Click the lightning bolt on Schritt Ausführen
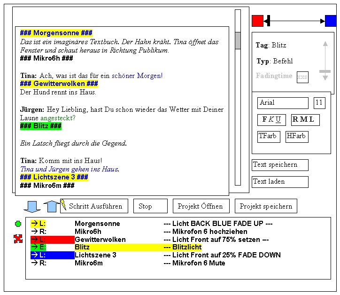This screenshot has height=295, width=340. pyautogui.click(x=63, y=205)
